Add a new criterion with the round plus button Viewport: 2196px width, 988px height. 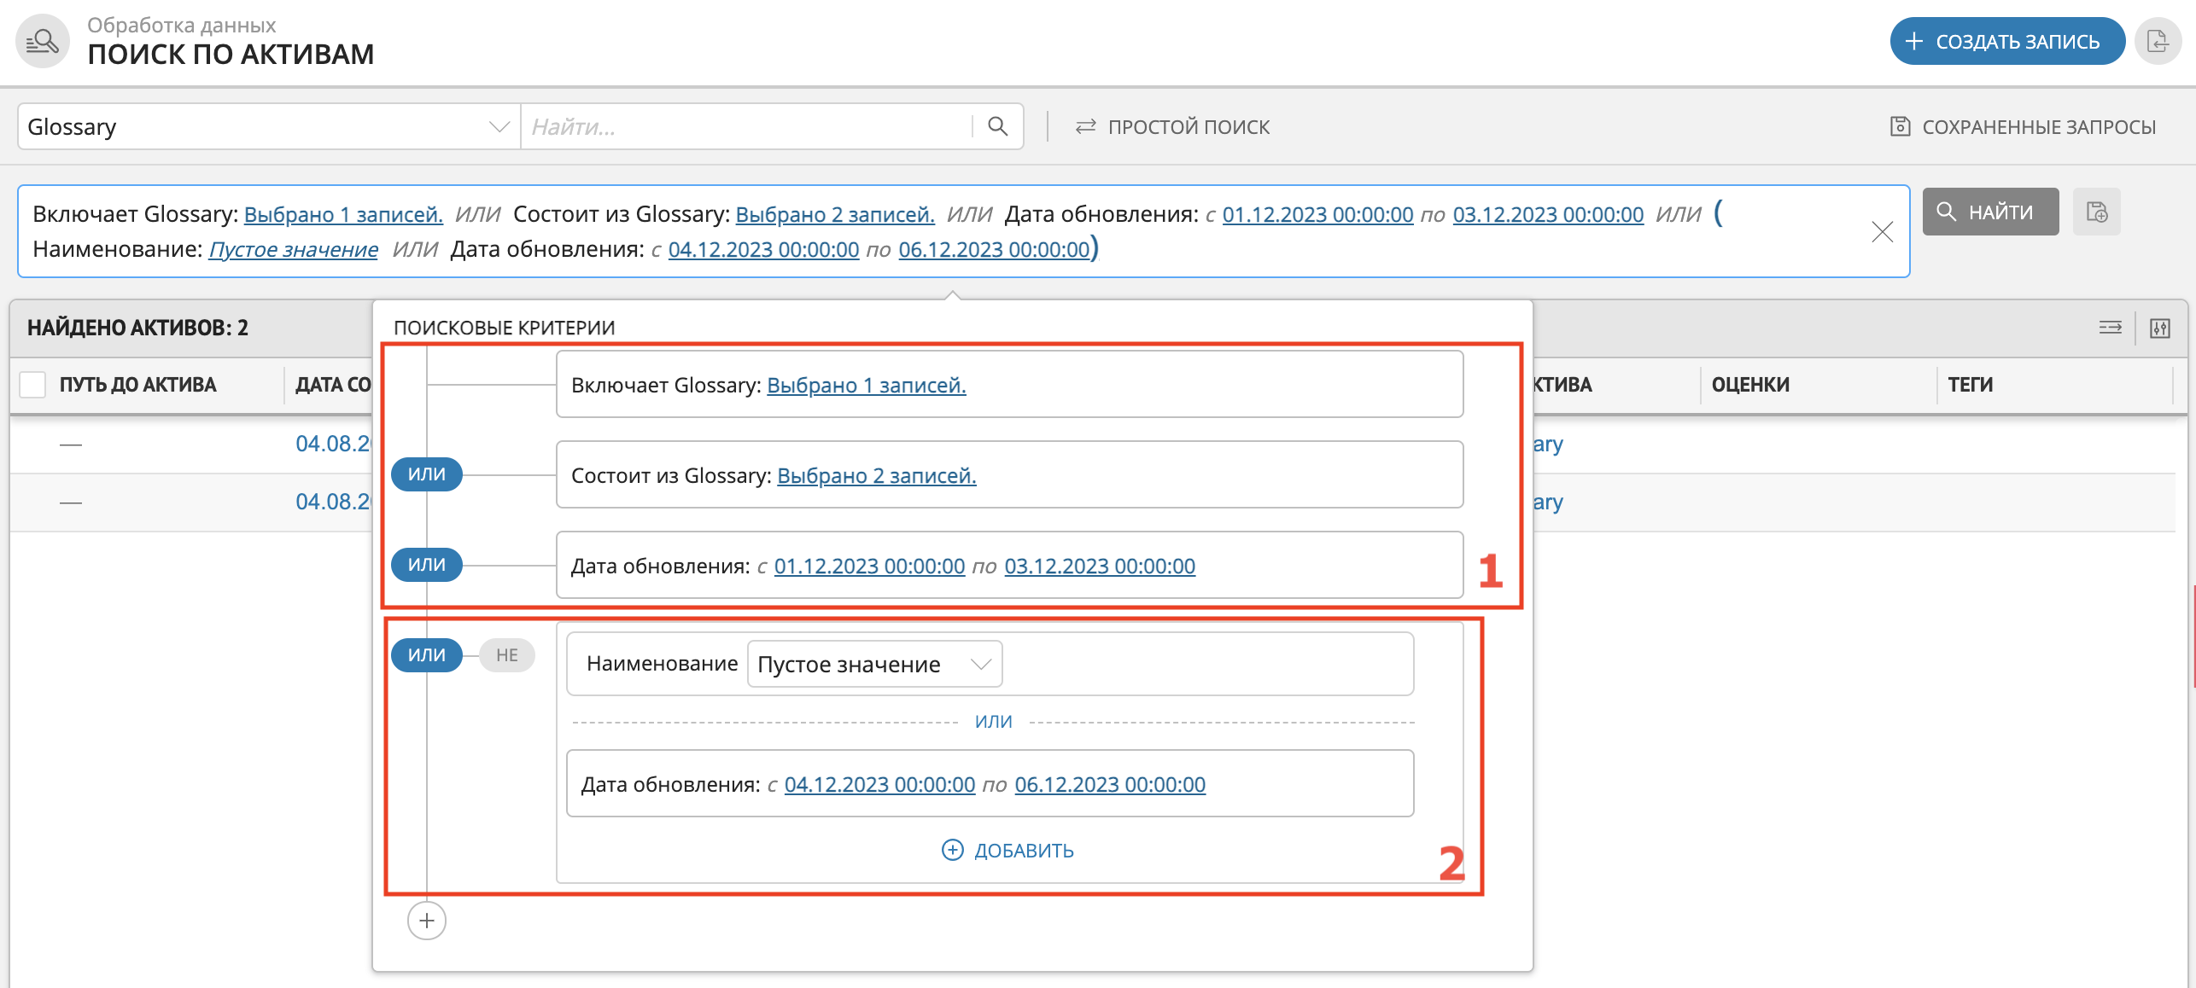click(x=427, y=921)
